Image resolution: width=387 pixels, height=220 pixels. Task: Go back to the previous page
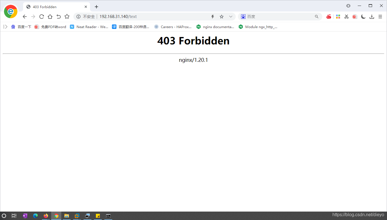(x=25, y=17)
